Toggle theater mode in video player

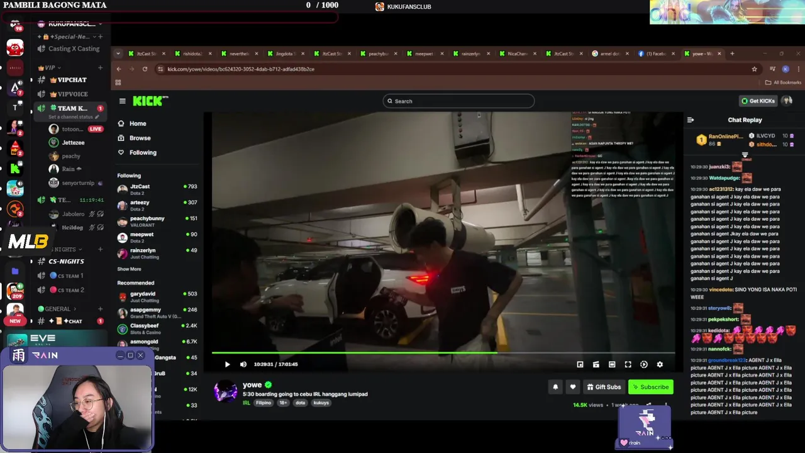pyautogui.click(x=612, y=364)
